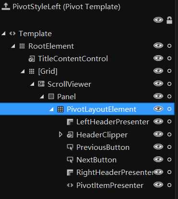Select the Panel item in the tree
This screenshot has height=199, width=178.
pyautogui.click(x=67, y=96)
